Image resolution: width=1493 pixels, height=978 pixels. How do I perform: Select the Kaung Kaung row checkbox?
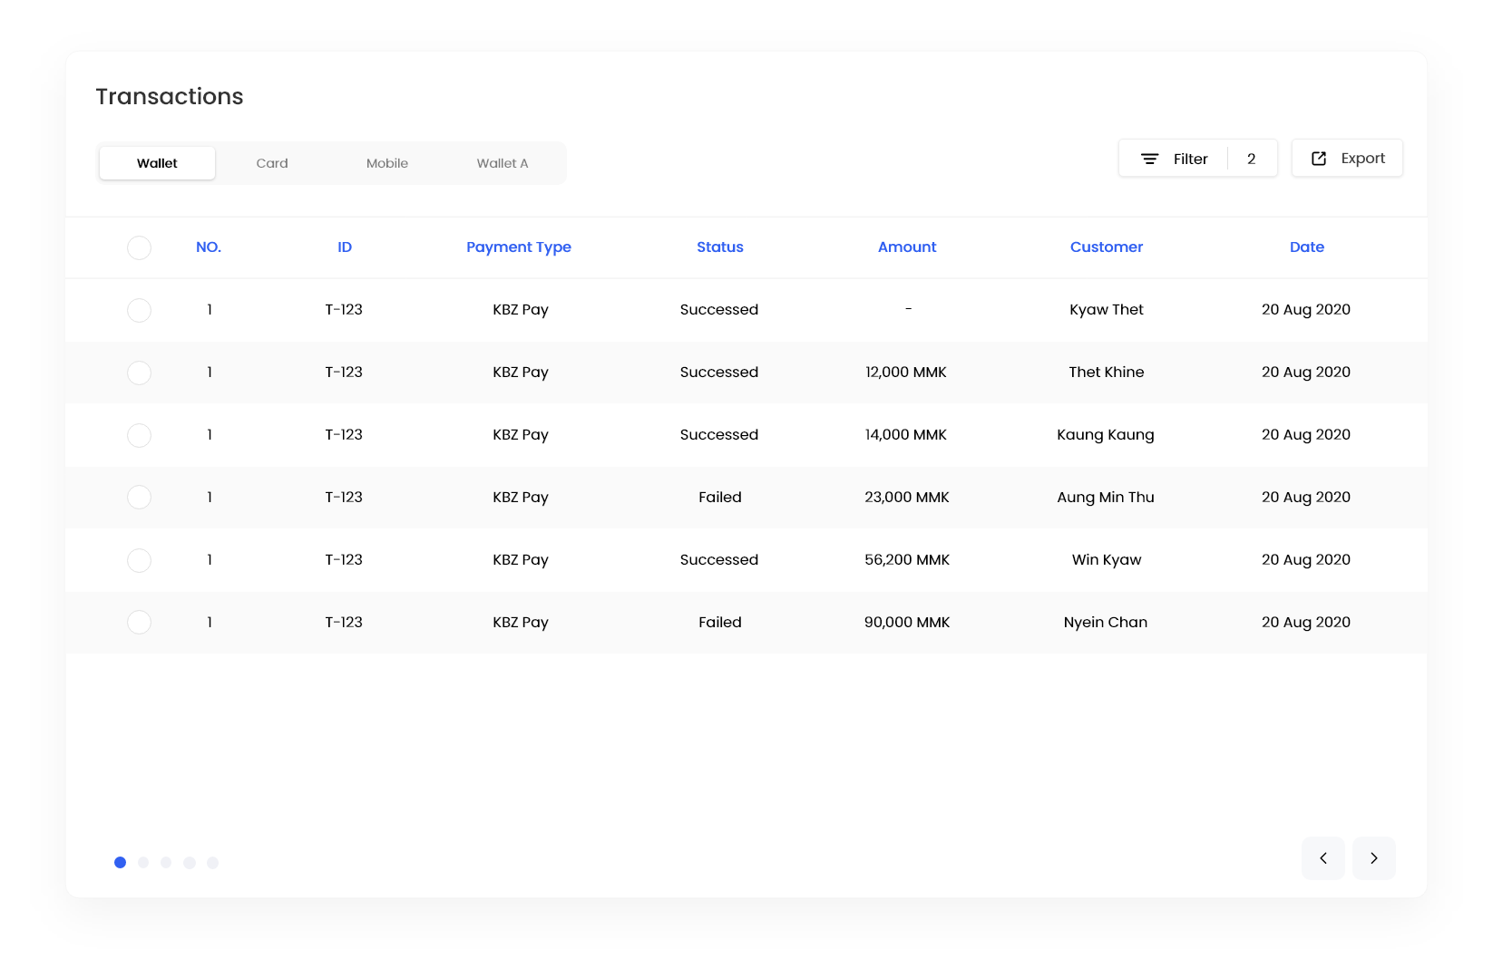139,435
